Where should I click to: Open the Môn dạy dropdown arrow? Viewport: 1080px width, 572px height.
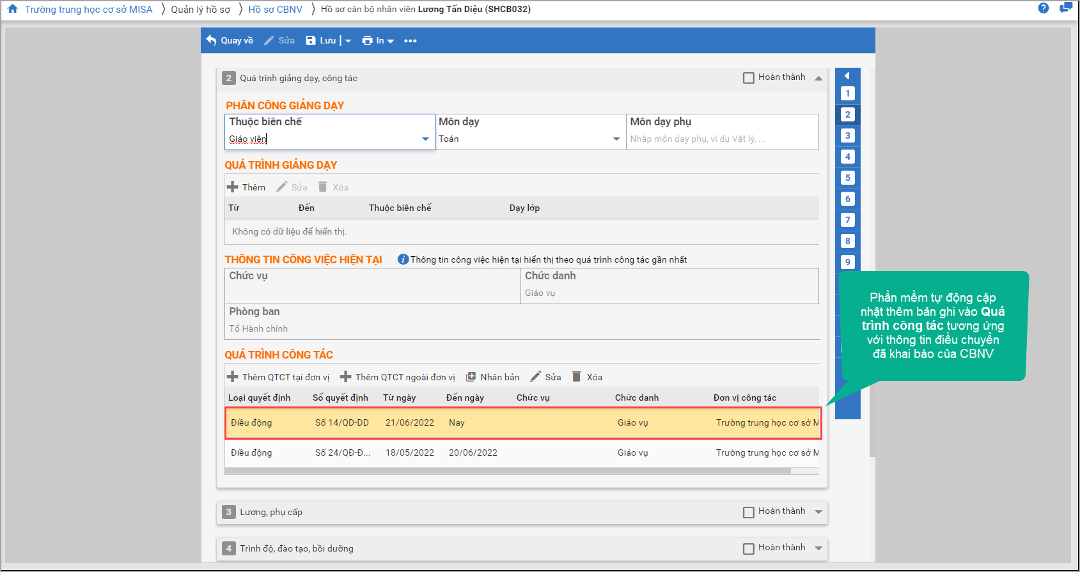pos(616,139)
